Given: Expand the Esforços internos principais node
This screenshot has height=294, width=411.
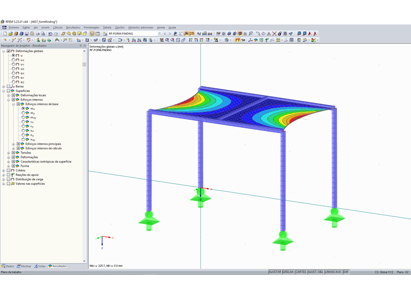Looking at the screenshot, I should [14, 144].
